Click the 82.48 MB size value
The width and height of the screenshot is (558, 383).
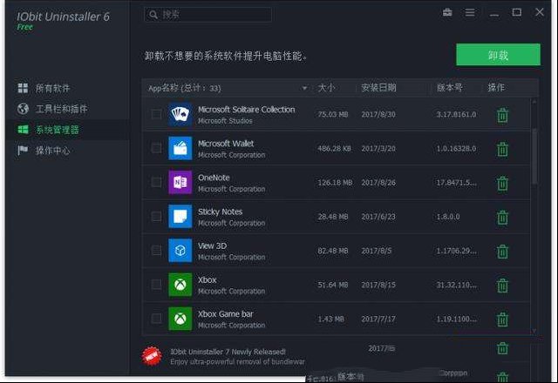coord(333,251)
